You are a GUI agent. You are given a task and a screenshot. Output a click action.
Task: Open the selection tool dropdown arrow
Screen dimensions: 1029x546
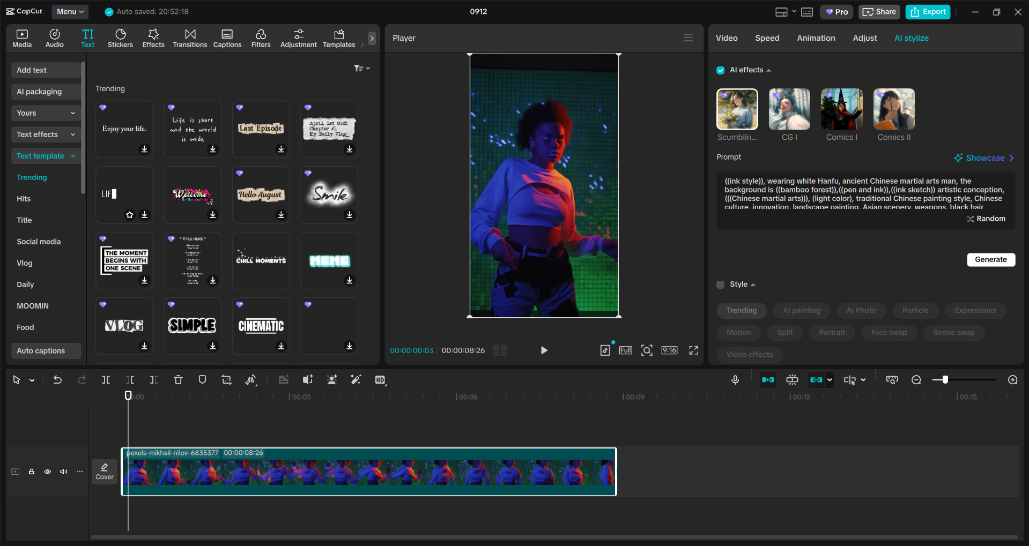point(32,380)
